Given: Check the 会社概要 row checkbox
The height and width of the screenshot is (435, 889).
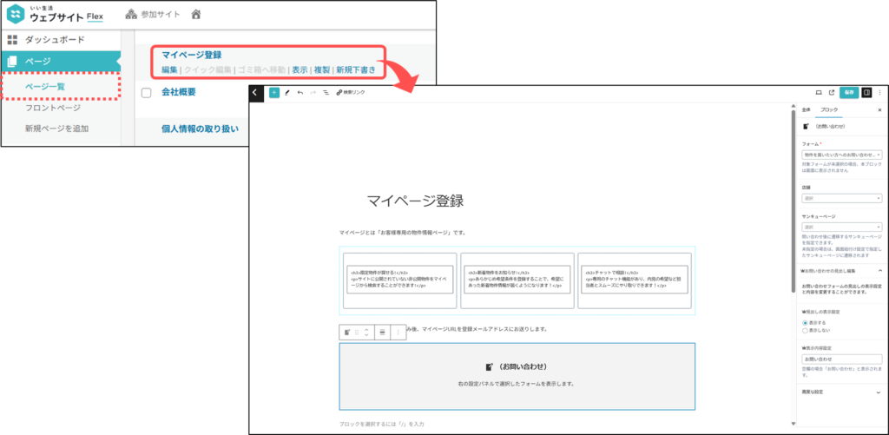Looking at the screenshot, I should [x=147, y=93].
